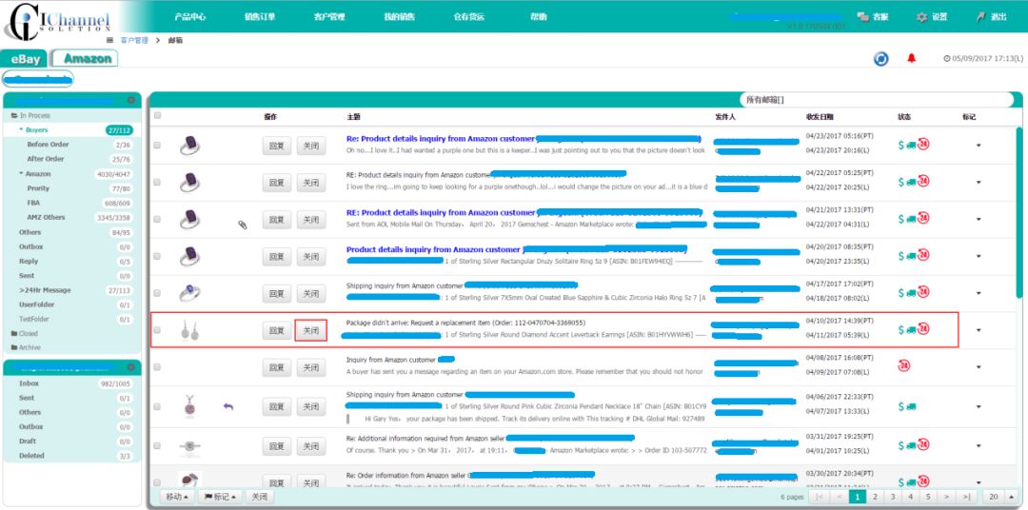Viewport: 1028px width, 510px height.
Task: Collapse the Amazon tree node in sidebar
Action: coord(21,174)
